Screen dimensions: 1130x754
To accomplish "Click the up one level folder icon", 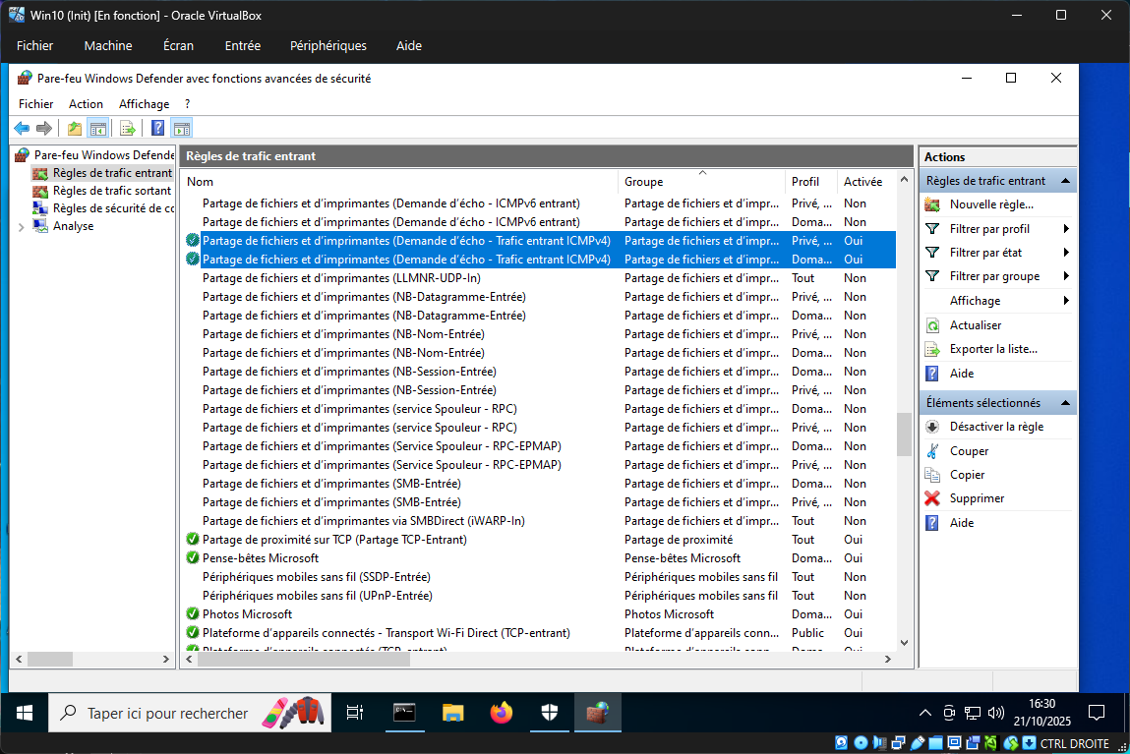I will click(75, 128).
